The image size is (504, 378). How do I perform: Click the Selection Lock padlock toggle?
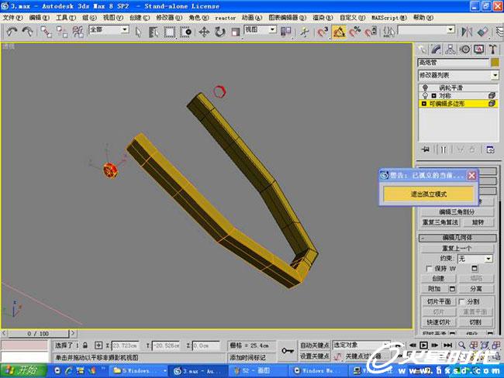click(85, 345)
